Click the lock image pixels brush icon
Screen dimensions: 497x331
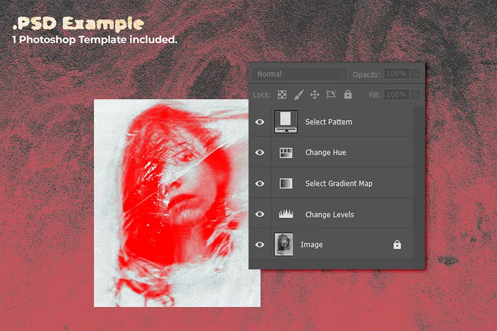[298, 94]
